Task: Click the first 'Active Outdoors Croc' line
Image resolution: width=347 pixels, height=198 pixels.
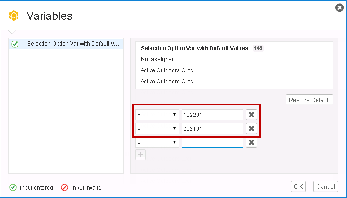Action: 167,70
